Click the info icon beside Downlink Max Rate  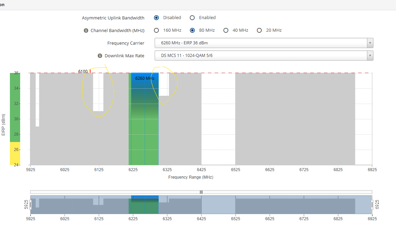[x=100, y=56]
